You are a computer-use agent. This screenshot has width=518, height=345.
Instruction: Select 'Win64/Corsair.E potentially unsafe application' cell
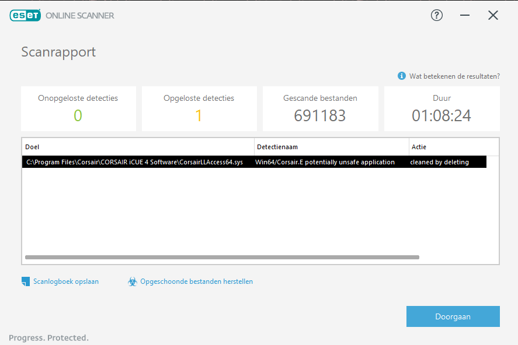coord(325,162)
